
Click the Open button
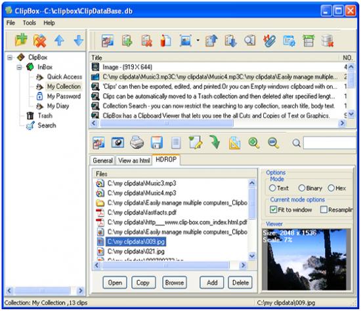115,282
